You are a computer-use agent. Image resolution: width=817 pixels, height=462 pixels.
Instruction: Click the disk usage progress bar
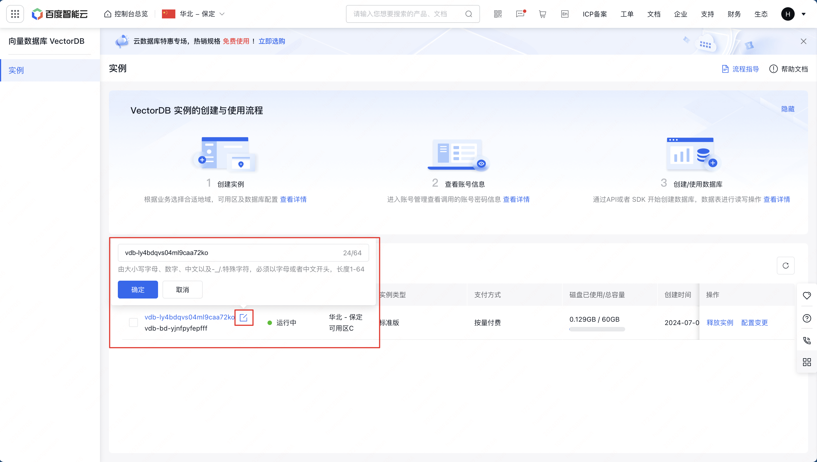point(597,329)
